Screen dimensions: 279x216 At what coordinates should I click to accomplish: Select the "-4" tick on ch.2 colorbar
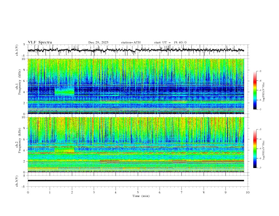[260, 139]
